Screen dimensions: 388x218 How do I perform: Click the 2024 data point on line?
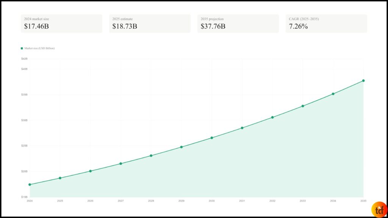pyautogui.click(x=30, y=185)
